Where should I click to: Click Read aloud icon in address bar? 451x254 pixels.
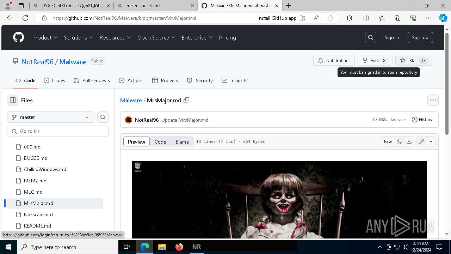tap(316, 18)
